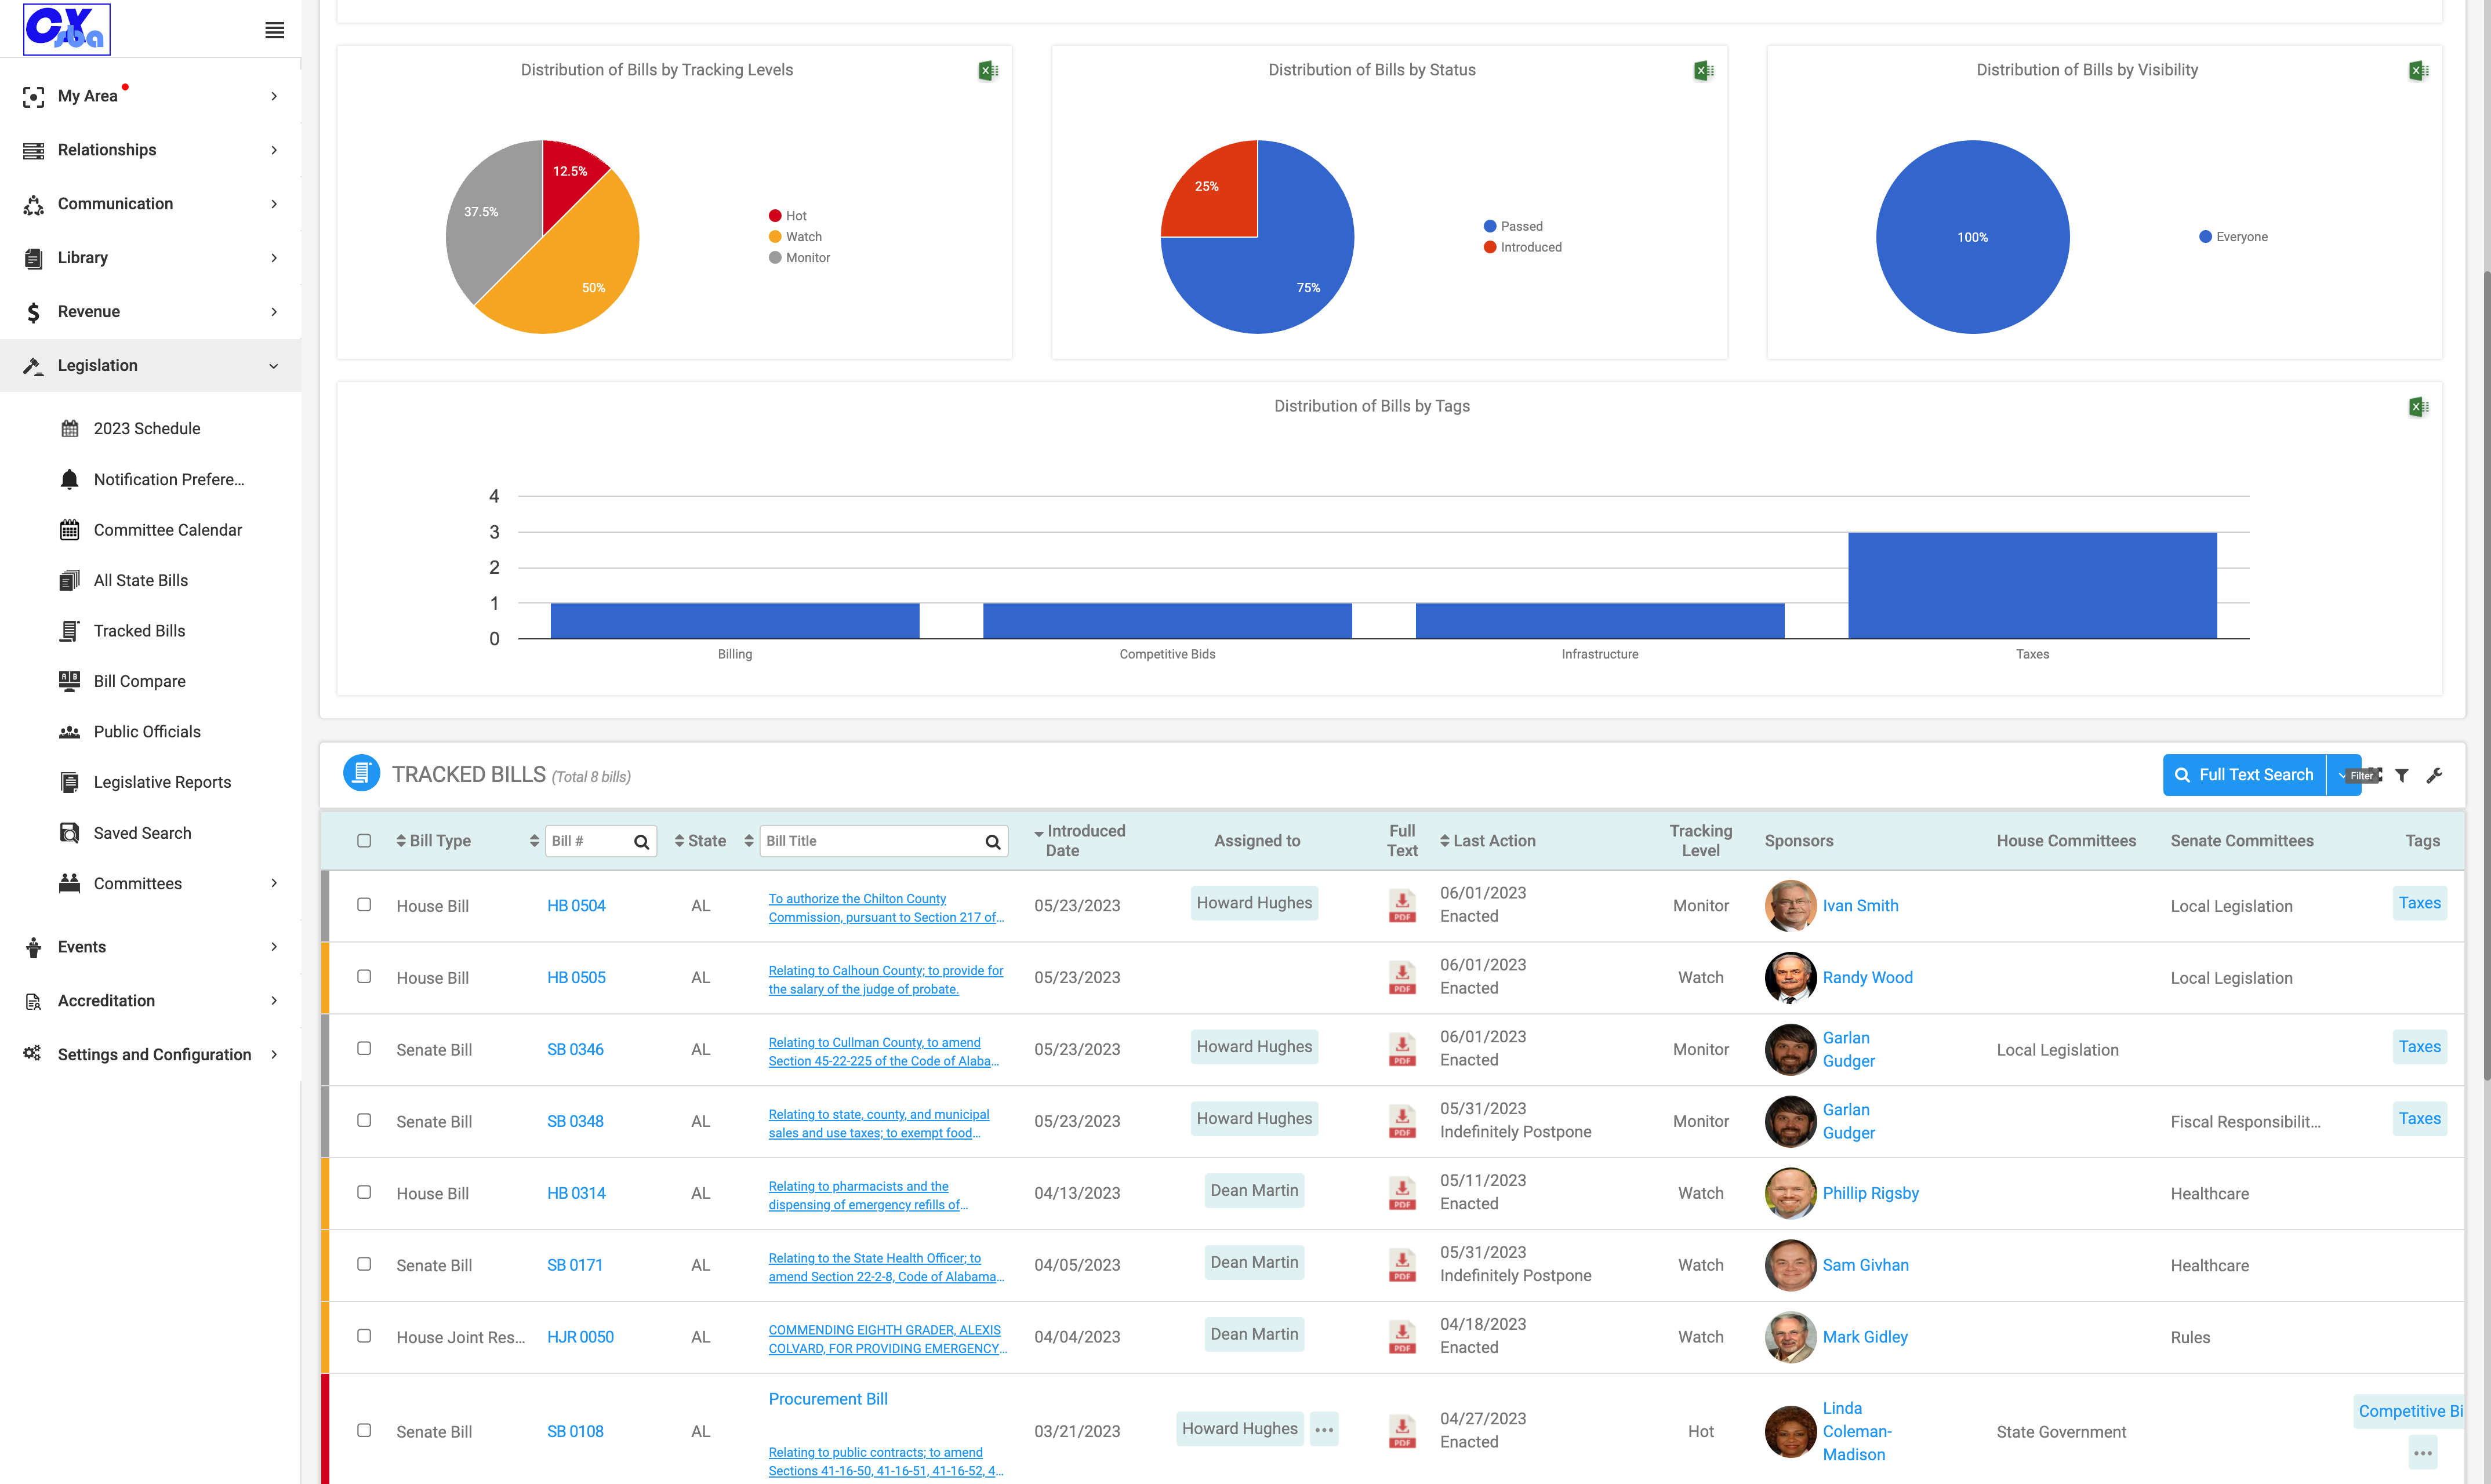Screen dimensions: 2491x1484
Task: Select the checkbox for SB 0108
Action: 364,1430
